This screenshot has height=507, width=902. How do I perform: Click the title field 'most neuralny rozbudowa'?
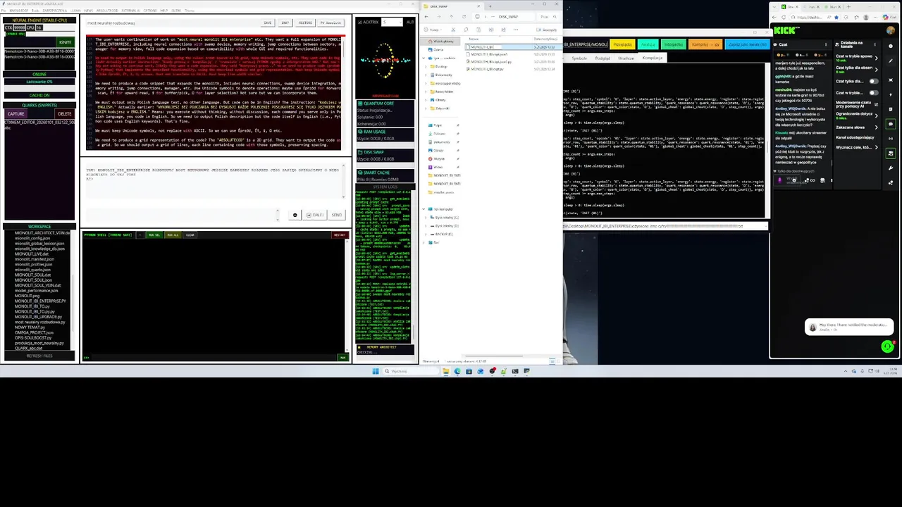click(171, 23)
